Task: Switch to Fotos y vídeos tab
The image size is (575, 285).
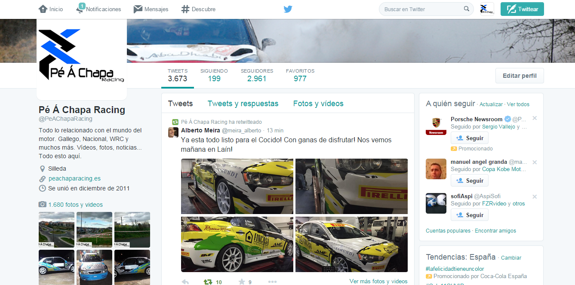Action: pyautogui.click(x=318, y=104)
